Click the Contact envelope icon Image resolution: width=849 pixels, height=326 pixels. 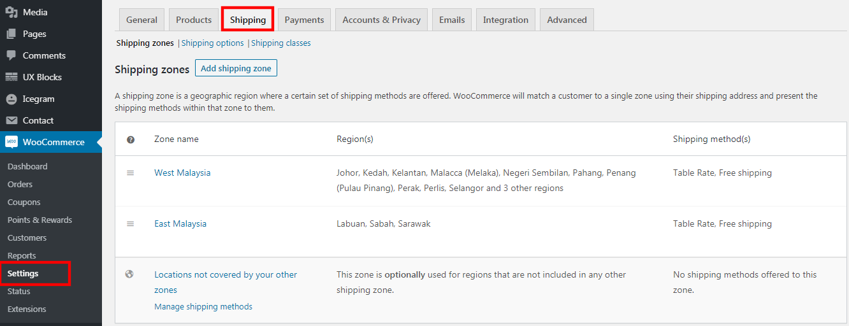click(11, 120)
